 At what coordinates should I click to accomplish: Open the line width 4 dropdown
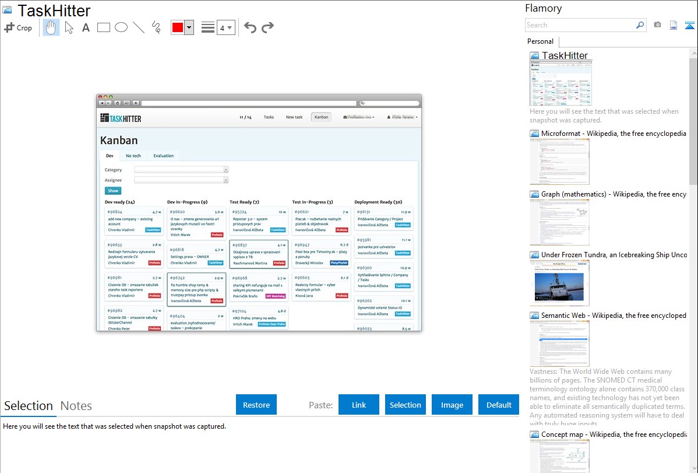click(225, 27)
